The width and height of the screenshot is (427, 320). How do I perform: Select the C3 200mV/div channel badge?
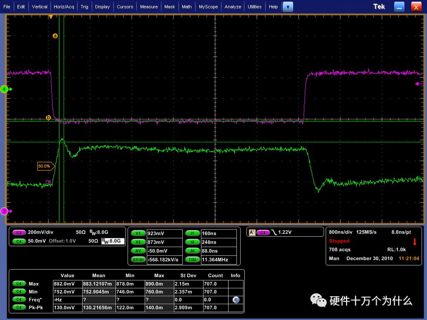tap(19, 232)
